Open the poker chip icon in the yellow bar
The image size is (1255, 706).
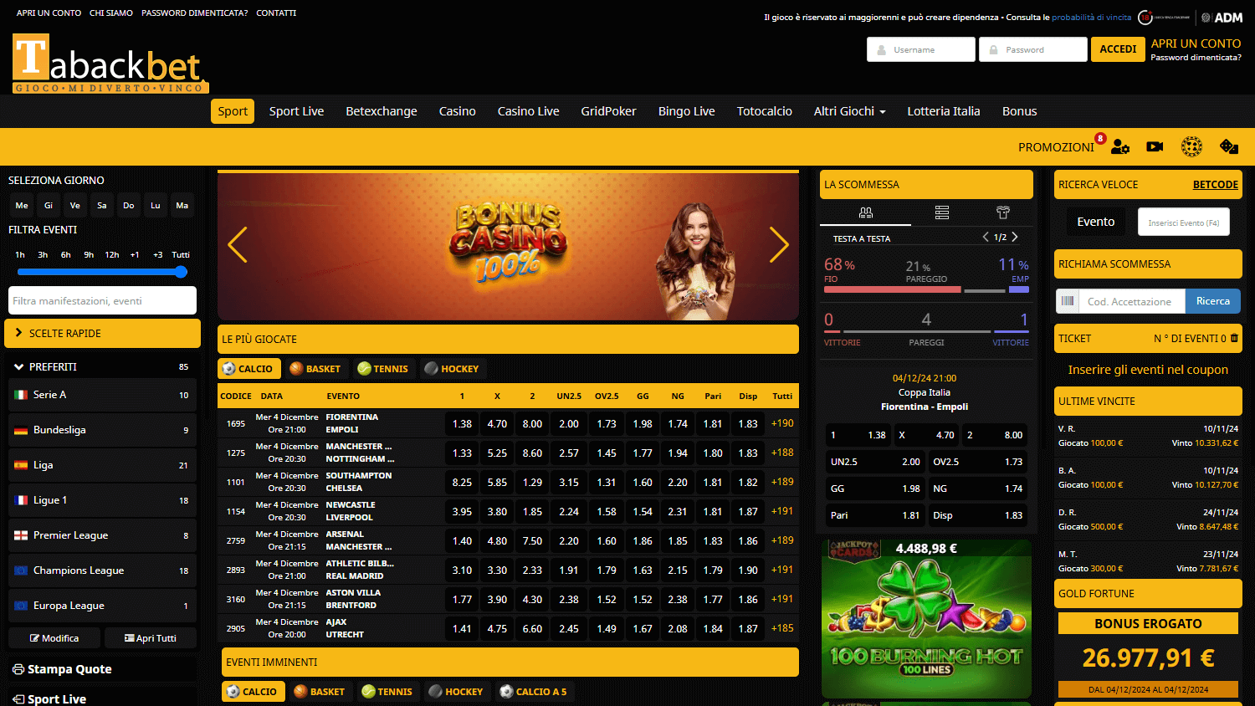click(x=1191, y=146)
